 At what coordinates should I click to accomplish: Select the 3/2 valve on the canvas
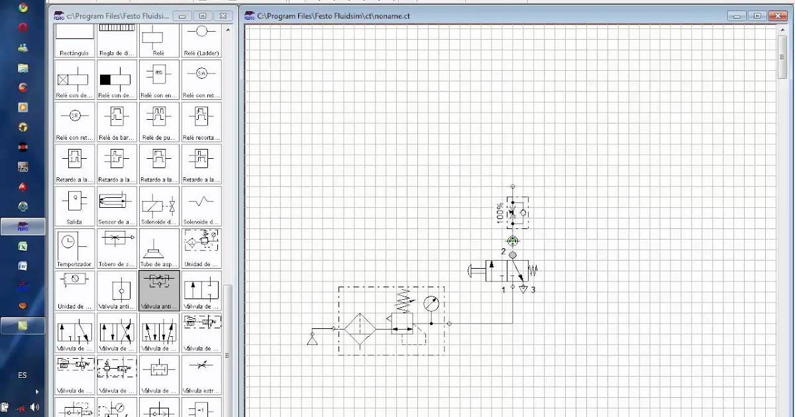507,270
